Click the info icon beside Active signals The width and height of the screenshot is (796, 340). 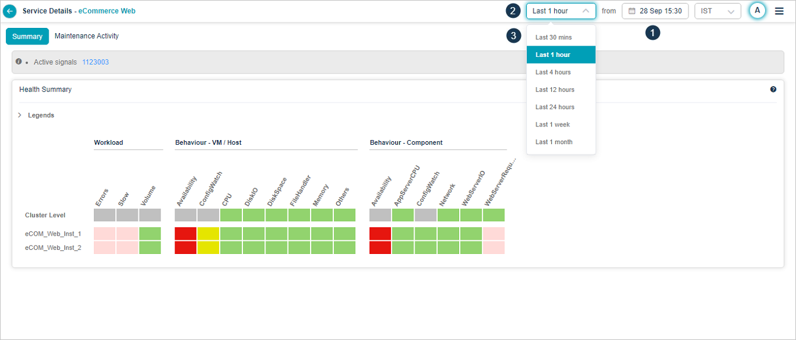point(19,62)
